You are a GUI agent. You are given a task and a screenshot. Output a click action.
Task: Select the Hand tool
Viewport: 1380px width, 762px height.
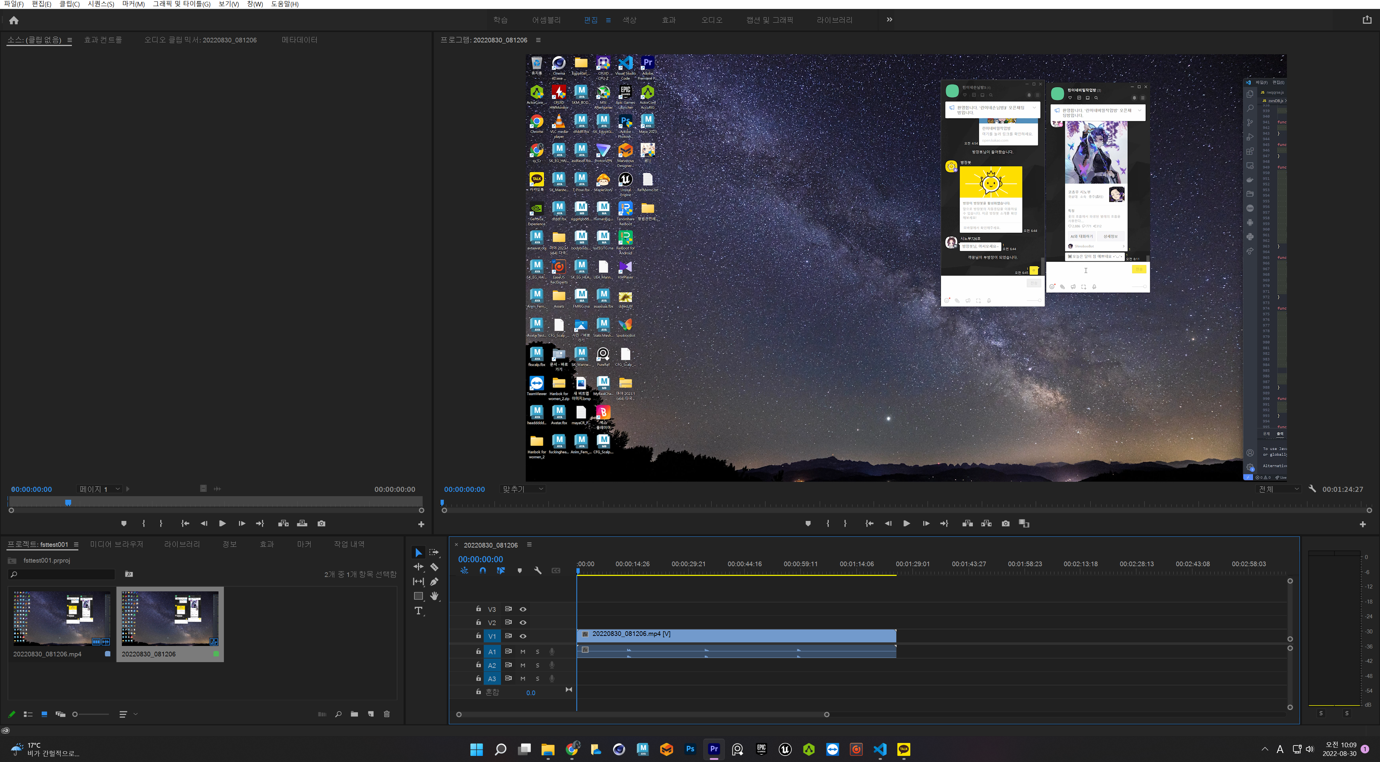point(434,596)
